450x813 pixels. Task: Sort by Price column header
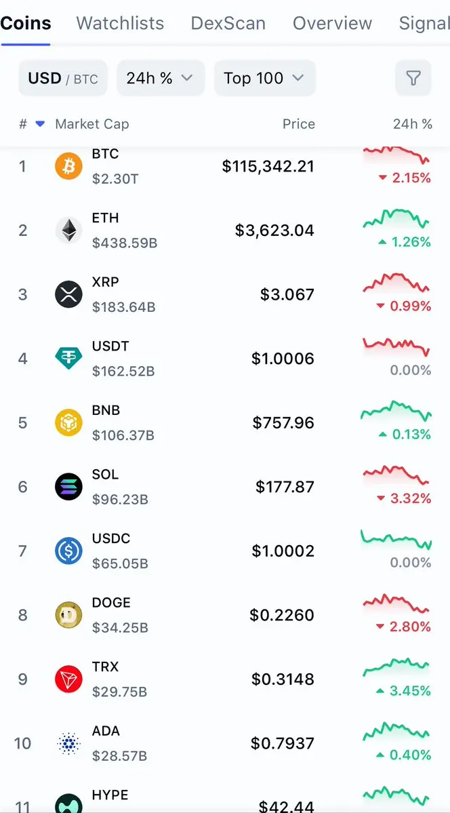pyautogui.click(x=299, y=125)
